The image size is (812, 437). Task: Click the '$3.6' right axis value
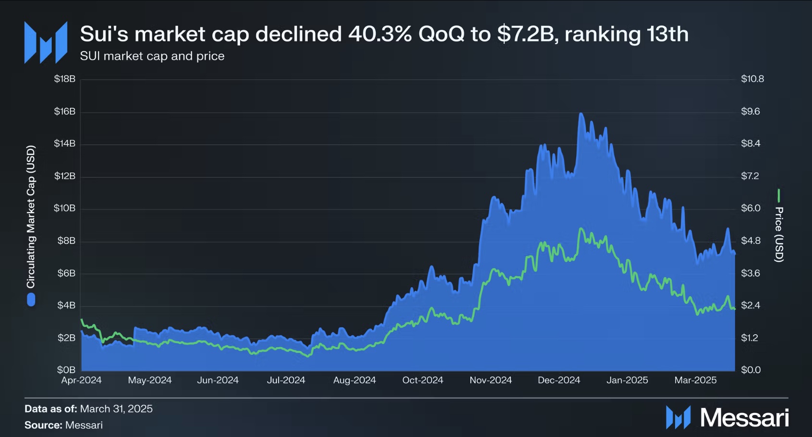[750, 273]
